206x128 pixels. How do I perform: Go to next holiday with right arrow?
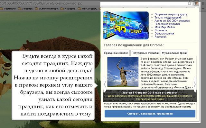pyautogui.click(x=194, y=84)
